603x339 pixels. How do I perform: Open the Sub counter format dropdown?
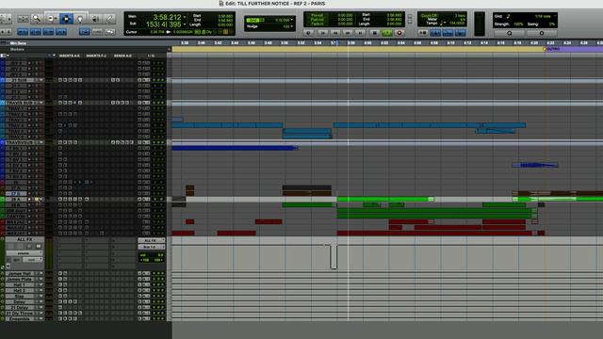click(185, 24)
